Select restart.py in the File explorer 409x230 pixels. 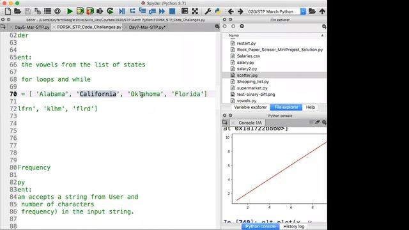tap(246, 43)
